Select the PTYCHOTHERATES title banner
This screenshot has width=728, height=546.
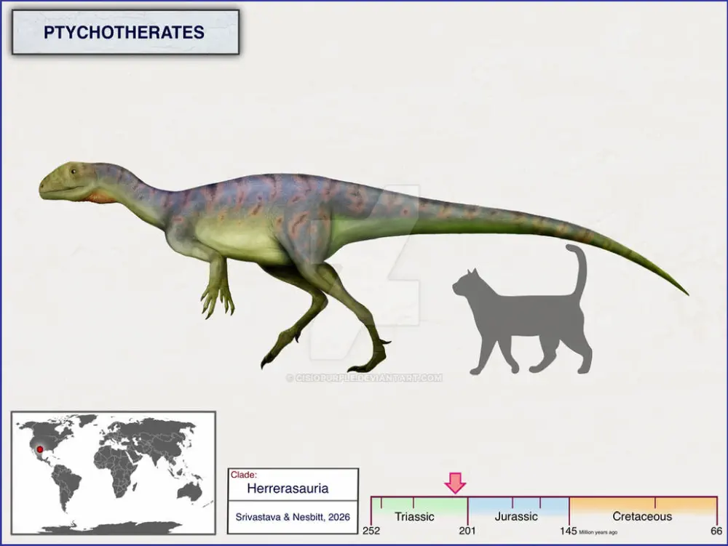point(125,33)
